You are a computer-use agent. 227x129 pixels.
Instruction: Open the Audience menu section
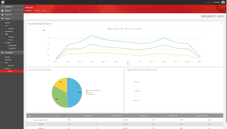pos(8,11)
